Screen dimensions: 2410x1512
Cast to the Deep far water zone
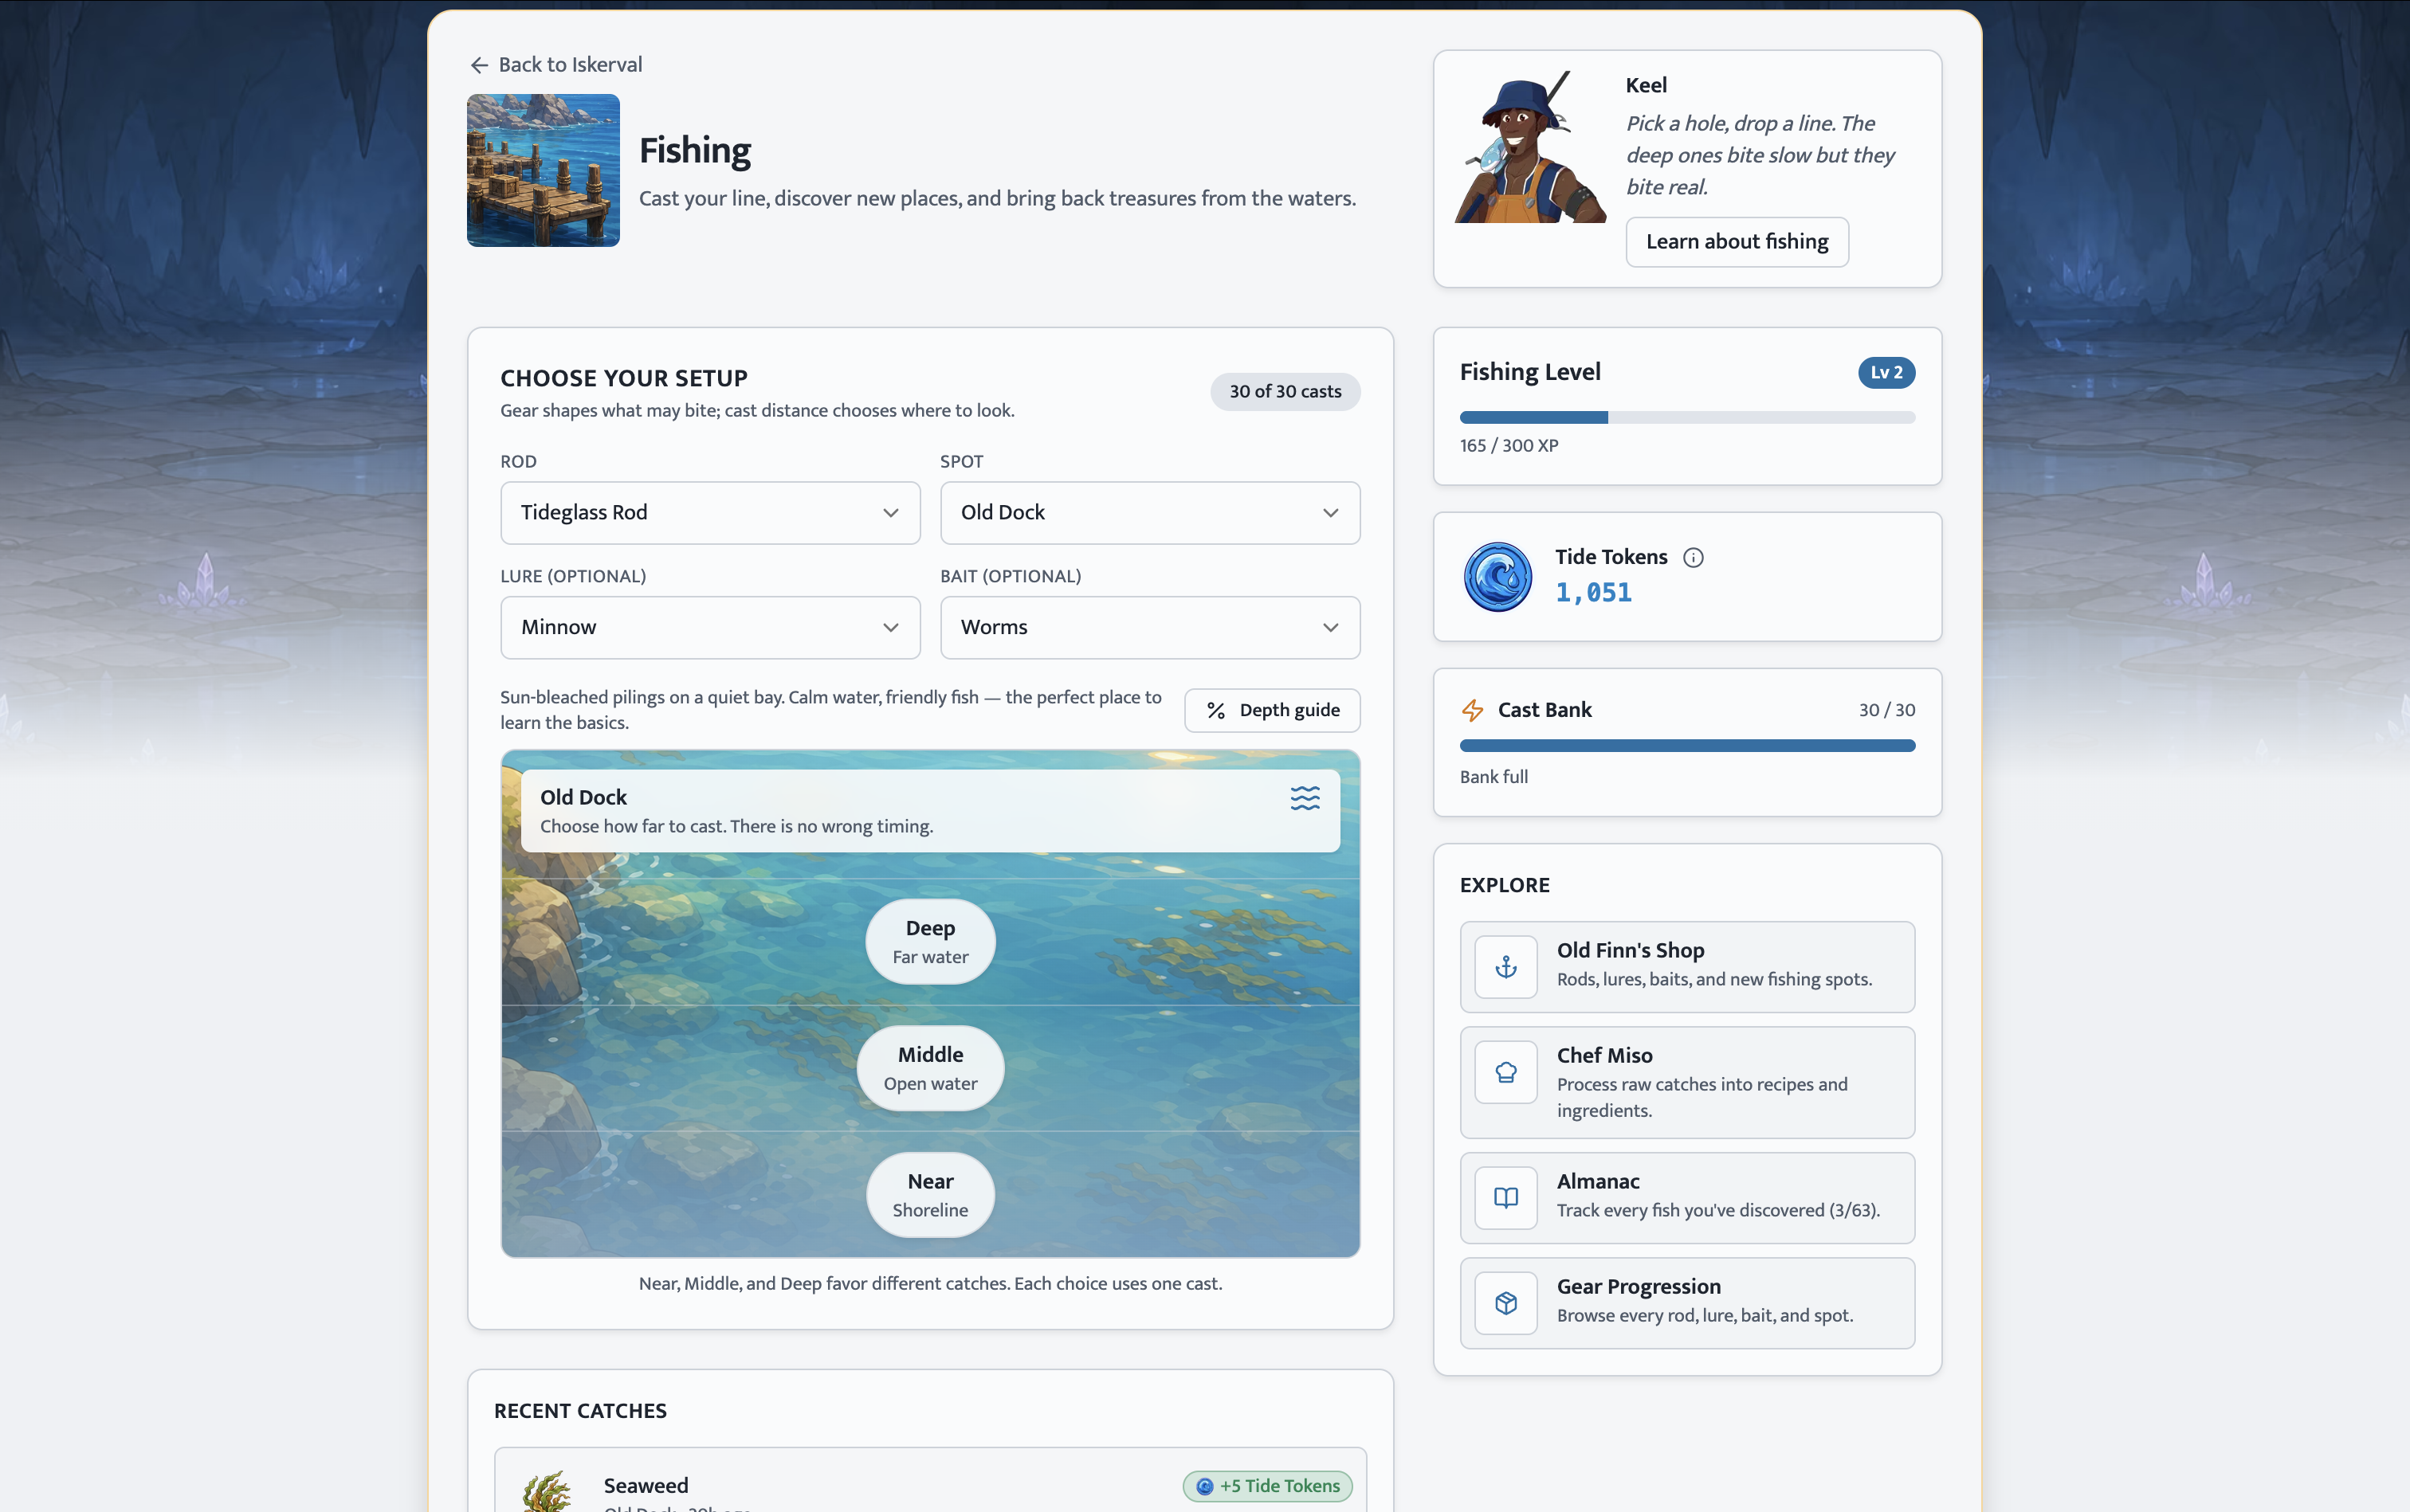930,942
